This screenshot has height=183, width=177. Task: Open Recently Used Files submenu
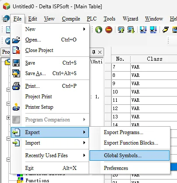click(x=50, y=155)
